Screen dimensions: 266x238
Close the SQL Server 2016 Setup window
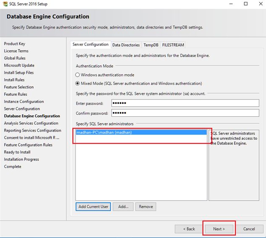coord(258,4)
